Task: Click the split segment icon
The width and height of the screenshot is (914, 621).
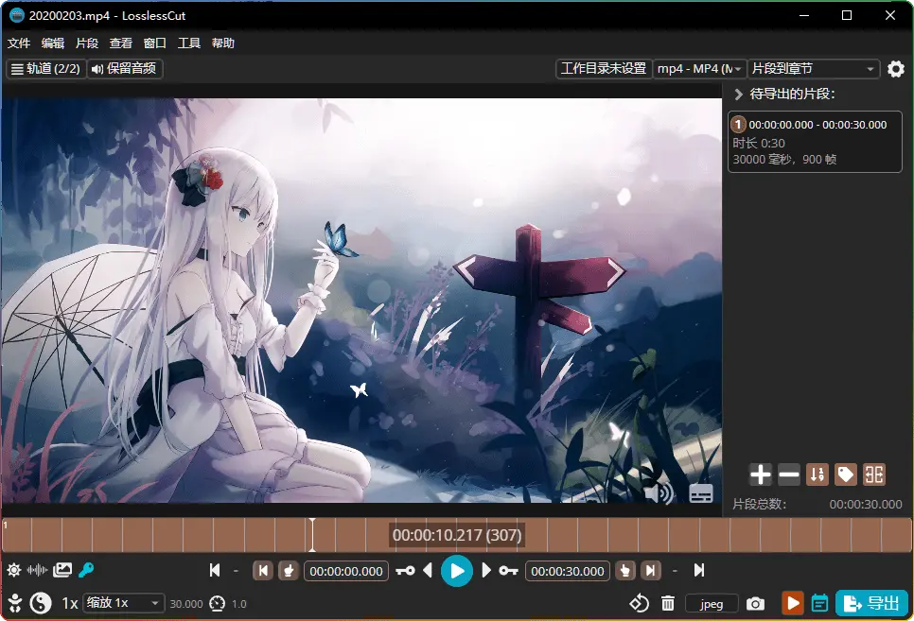Action: coord(874,474)
